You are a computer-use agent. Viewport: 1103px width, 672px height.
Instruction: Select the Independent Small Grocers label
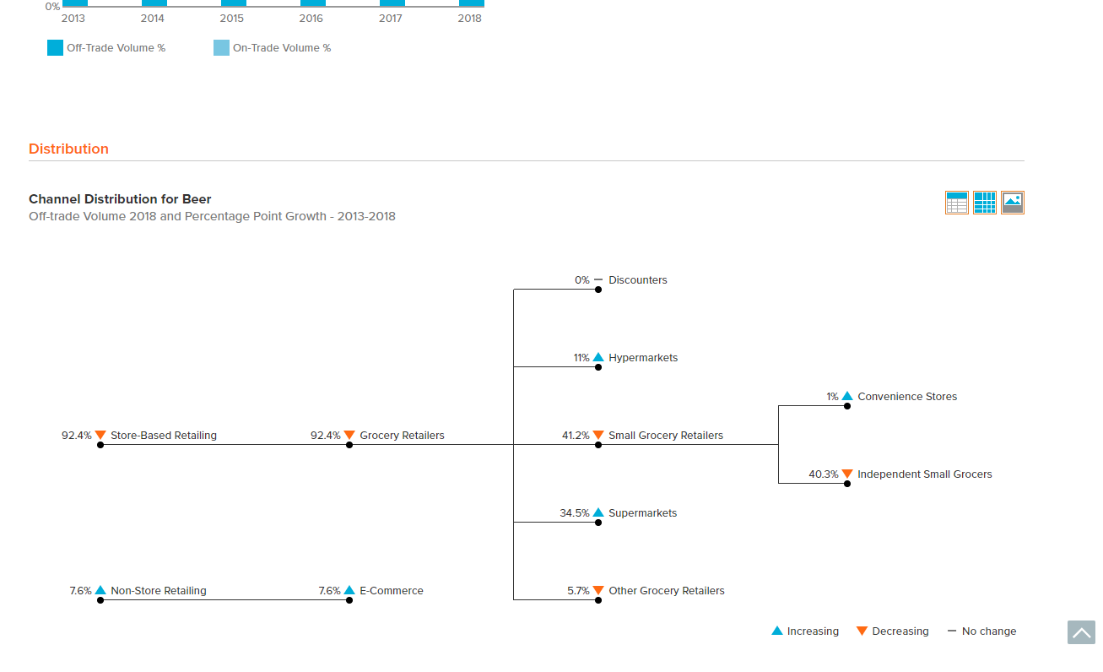[x=925, y=474]
